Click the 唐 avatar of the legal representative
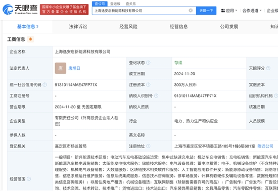This screenshot has height=191, width=278. point(61,68)
